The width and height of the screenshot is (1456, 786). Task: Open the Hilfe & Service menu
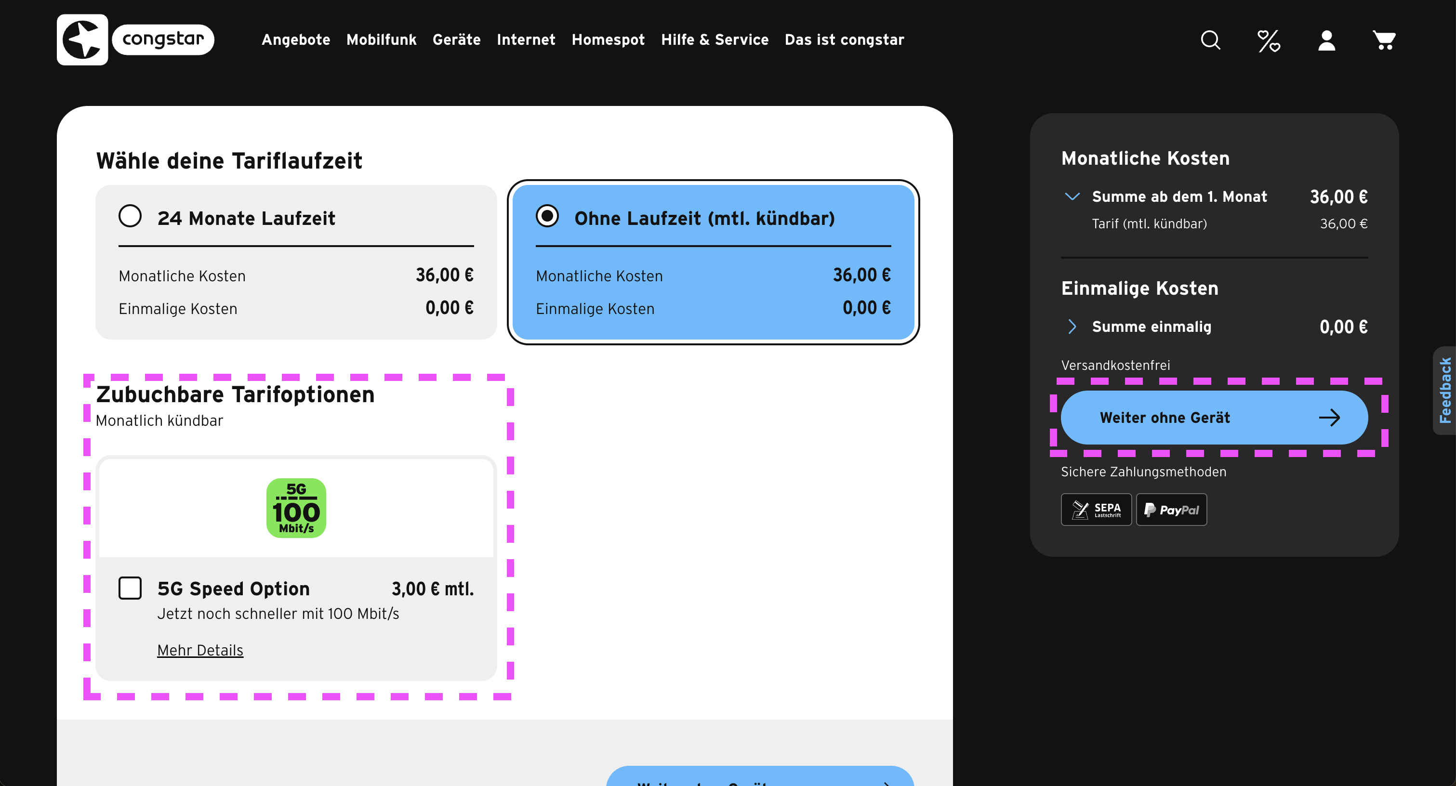point(715,39)
